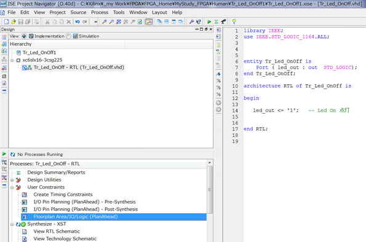
Task: Select Tr_Led_OnOff1 project in hierarchy
Action: (x=39, y=53)
